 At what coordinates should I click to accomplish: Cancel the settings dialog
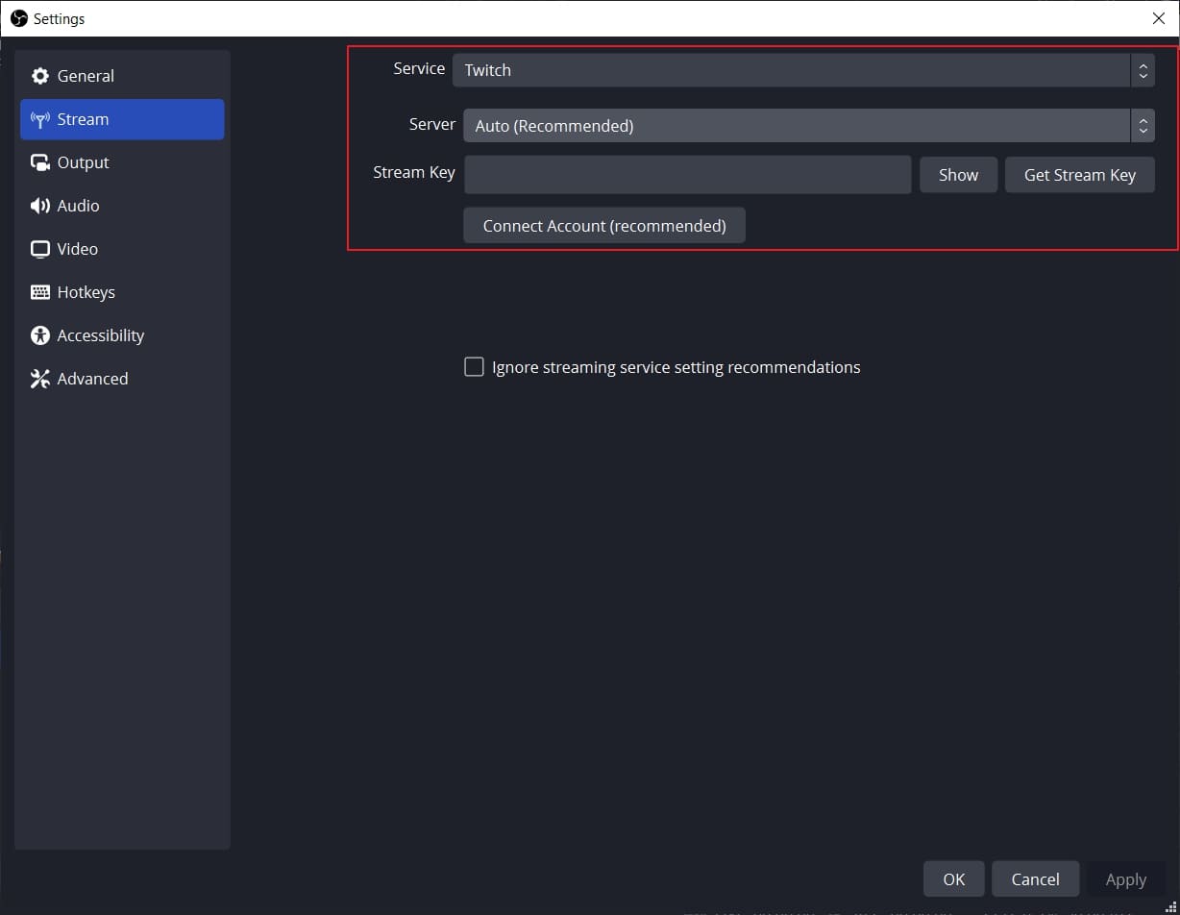[x=1036, y=879]
